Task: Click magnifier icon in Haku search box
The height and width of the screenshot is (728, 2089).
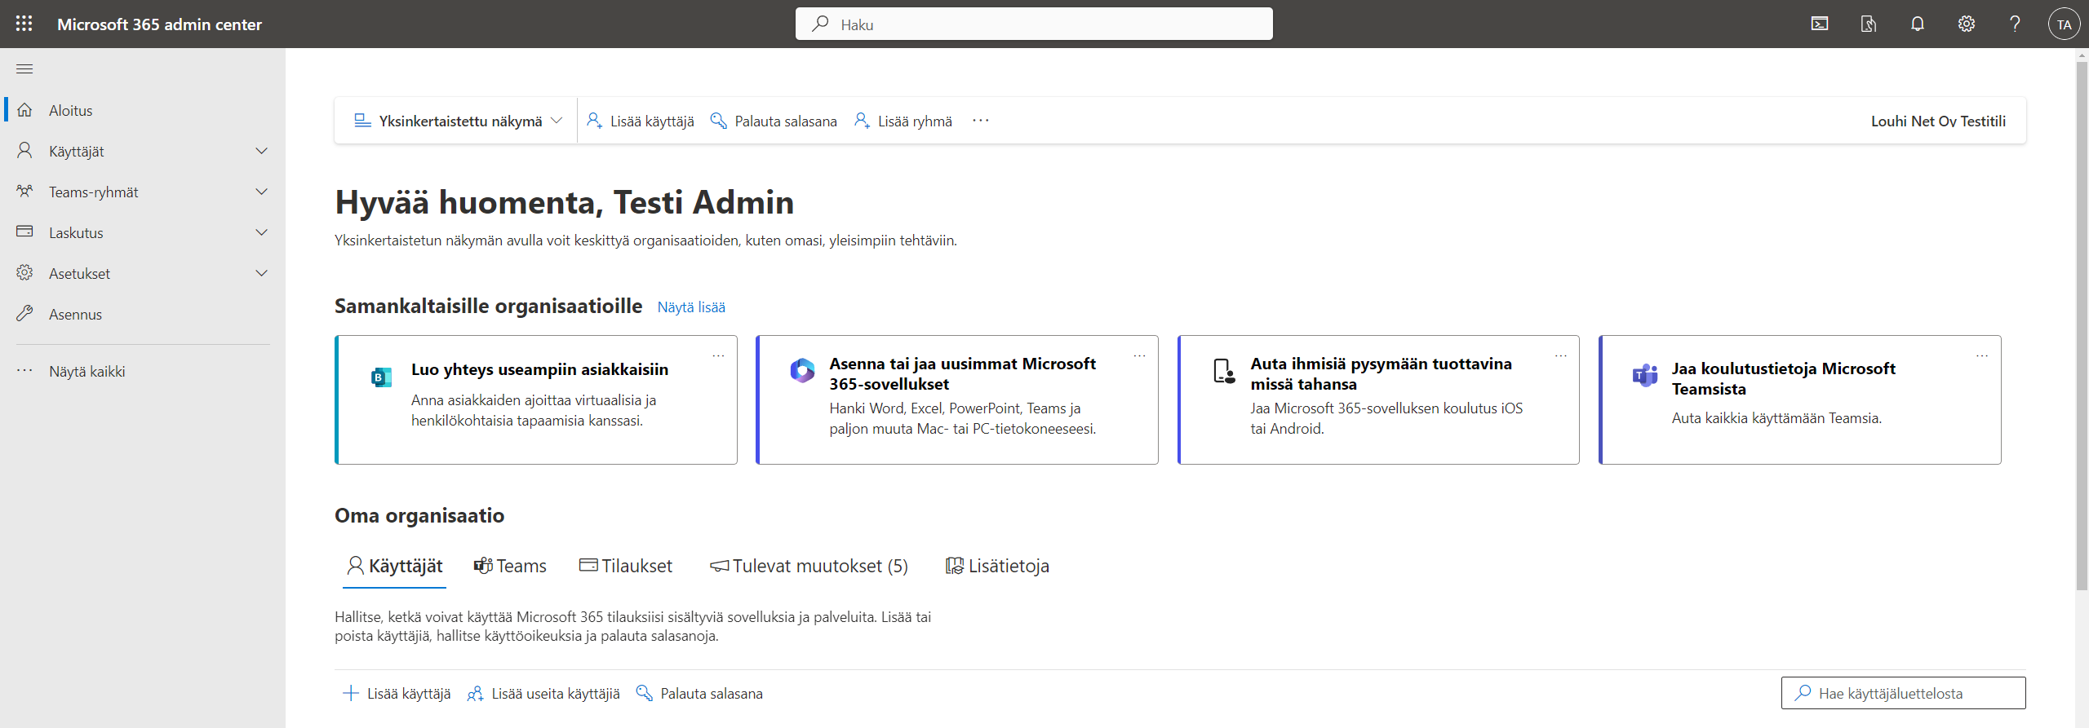Action: coord(820,24)
